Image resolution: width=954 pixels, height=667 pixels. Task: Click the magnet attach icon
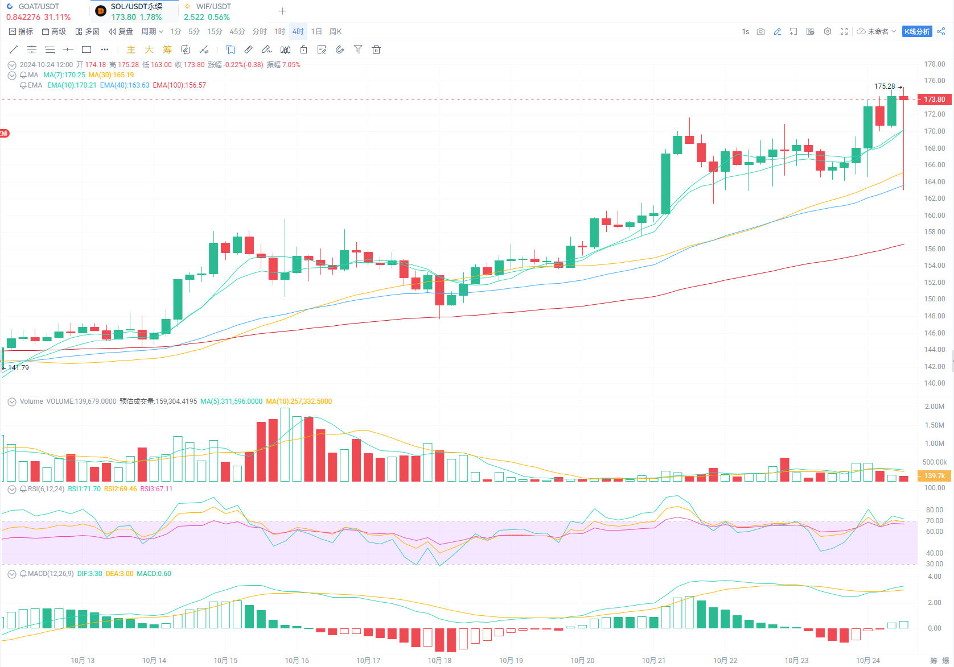coord(340,49)
